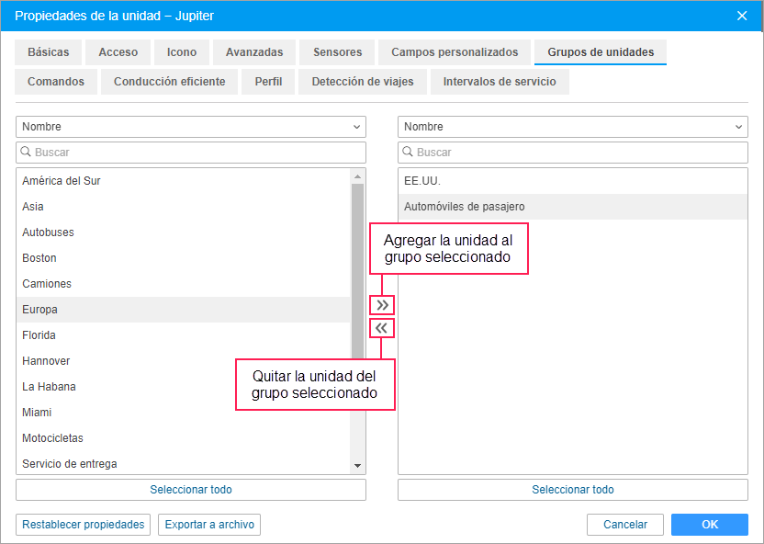
Task: Select the Grupos de unidades tab
Action: click(601, 52)
